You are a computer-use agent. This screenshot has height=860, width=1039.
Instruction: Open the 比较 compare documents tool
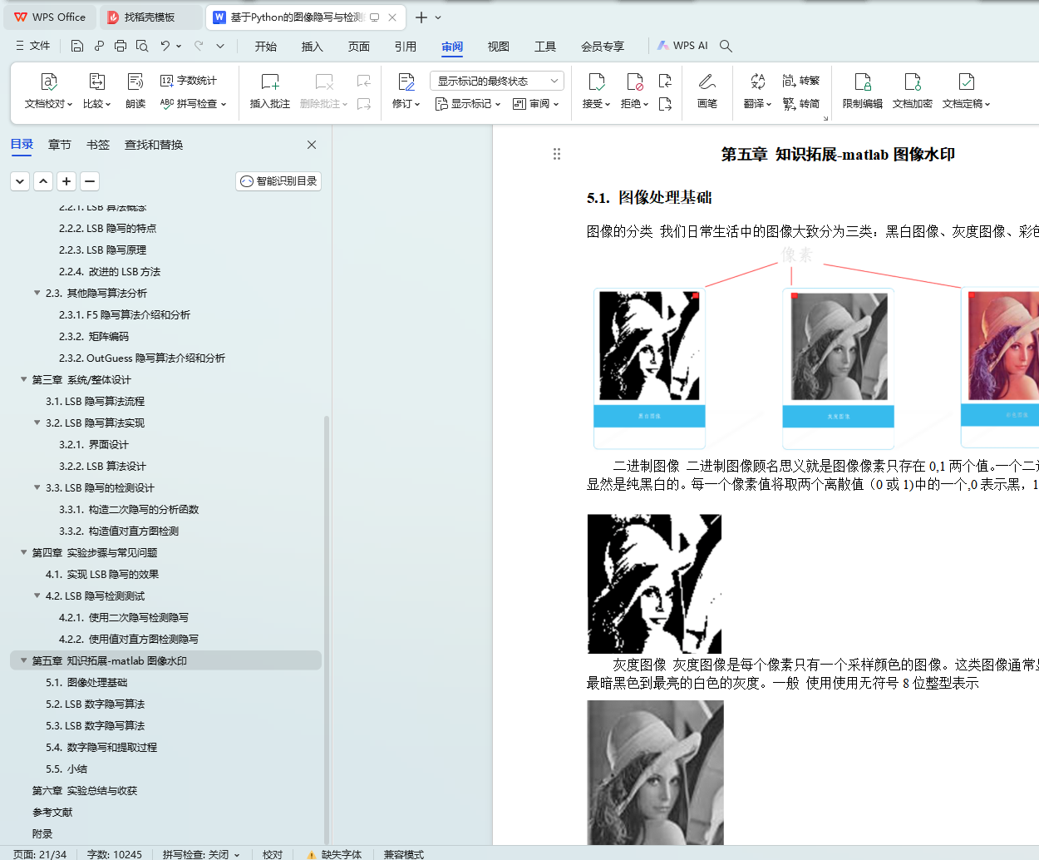[x=96, y=91]
